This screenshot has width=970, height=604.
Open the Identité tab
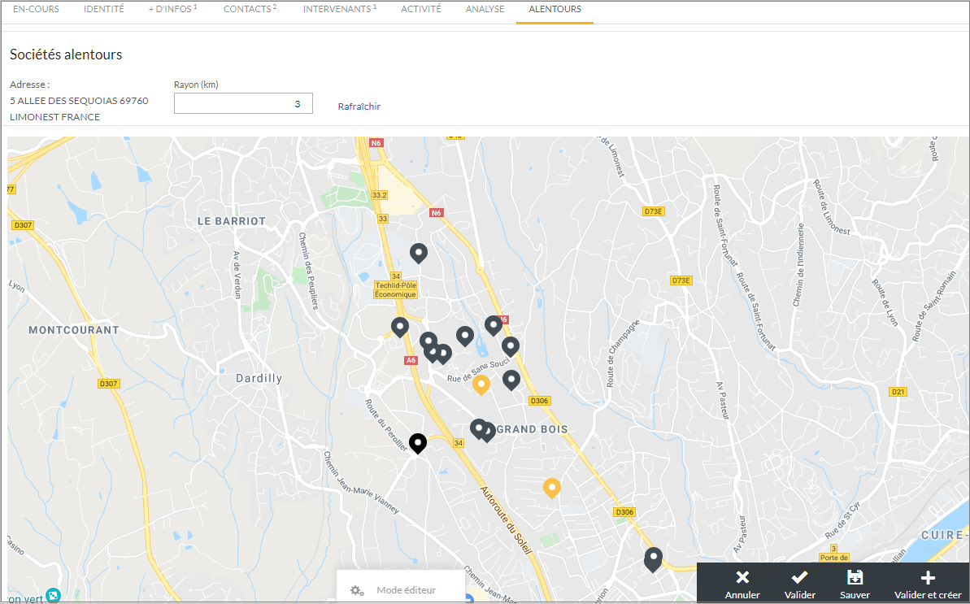click(x=104, y=10)
